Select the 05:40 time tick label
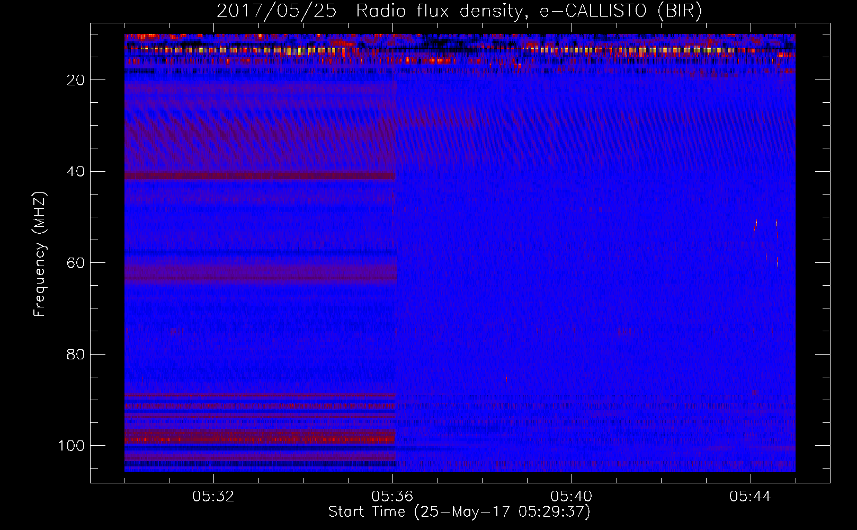This screenshot has height=530, width=857. point(572,497)
